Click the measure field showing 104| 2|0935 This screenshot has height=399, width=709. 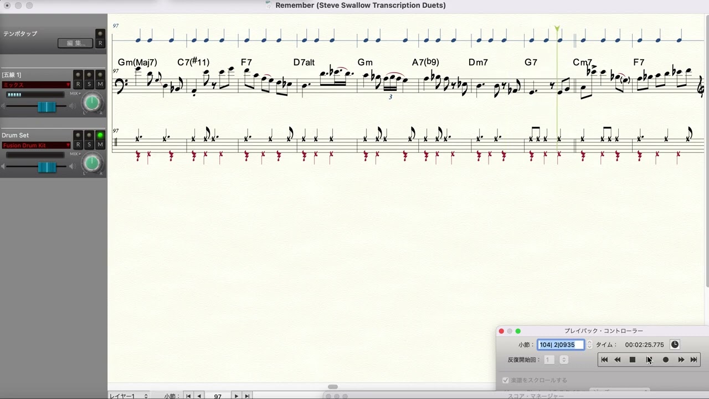click(561, 345)
